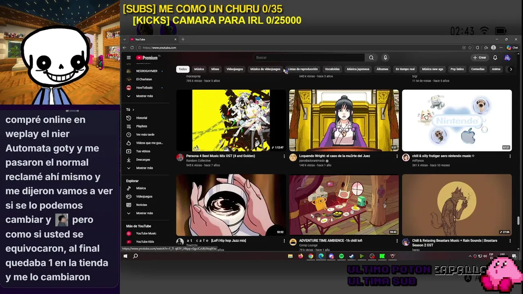Screen dimensions: 523x294
Task: Bookmark the page with the star icon
Action: click(470, 48)
